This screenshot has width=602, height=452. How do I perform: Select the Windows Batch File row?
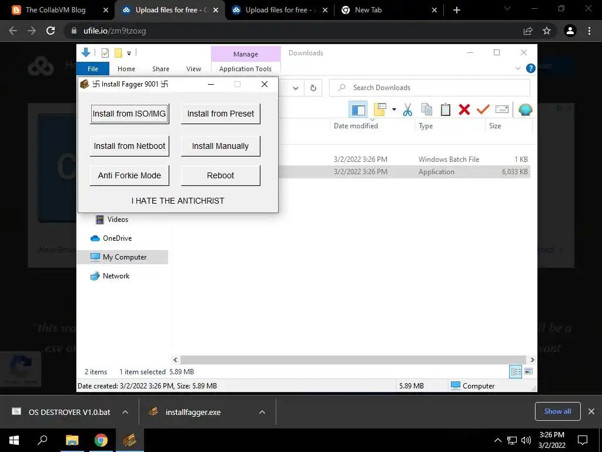[x=406, y=159]
